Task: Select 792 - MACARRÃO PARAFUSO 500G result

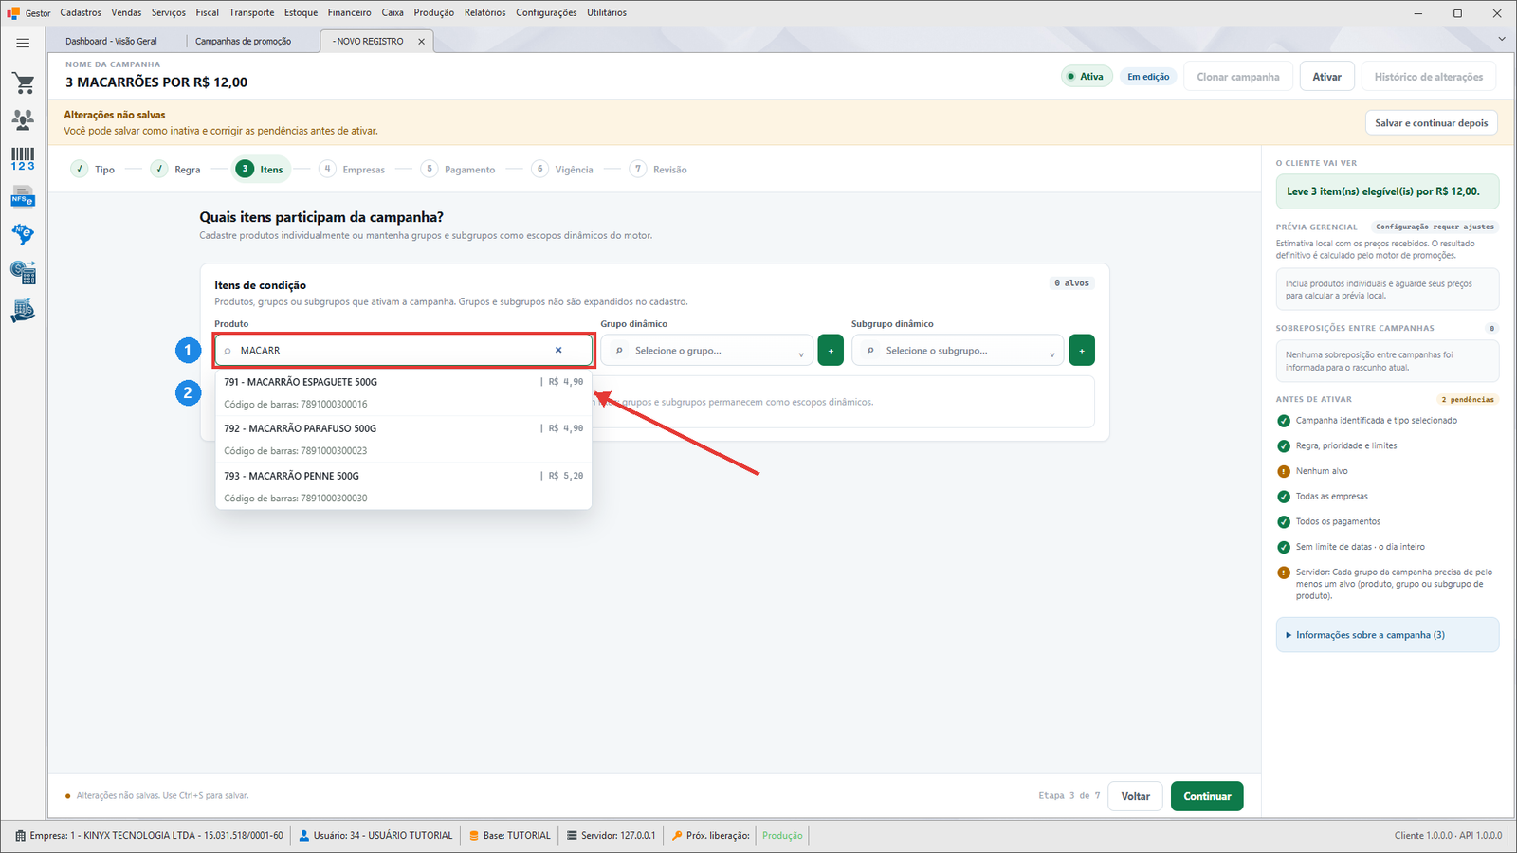Action: coord(404,439)
